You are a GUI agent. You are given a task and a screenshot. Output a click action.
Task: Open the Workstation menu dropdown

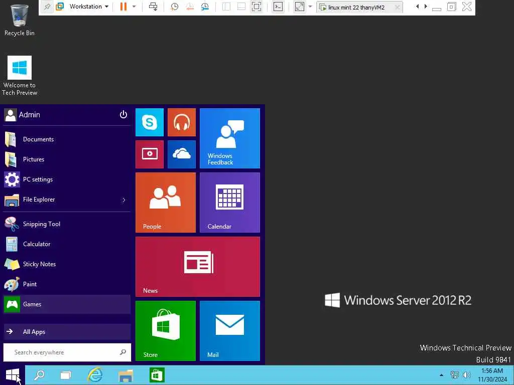tap(89, 7)
